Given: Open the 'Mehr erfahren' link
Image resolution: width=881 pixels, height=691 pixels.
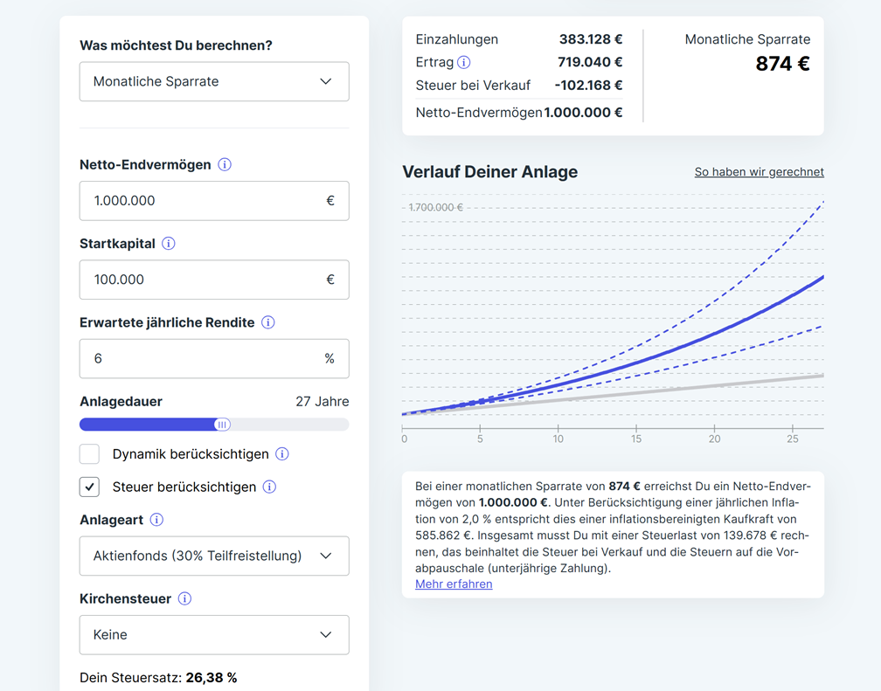Looking at the screenshot, I should pyautogui.click(x=454, y=584).
